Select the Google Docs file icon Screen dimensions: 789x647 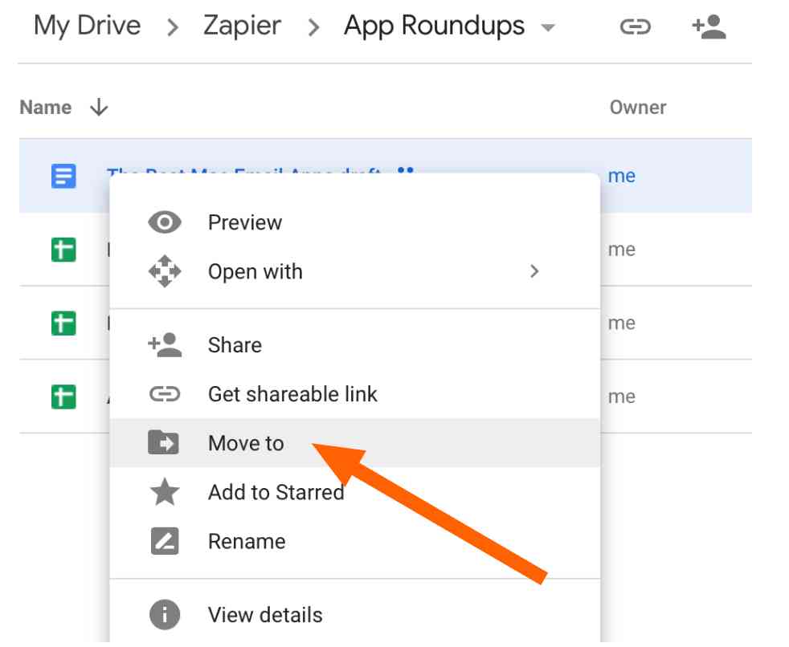click(x=63, y=176)
